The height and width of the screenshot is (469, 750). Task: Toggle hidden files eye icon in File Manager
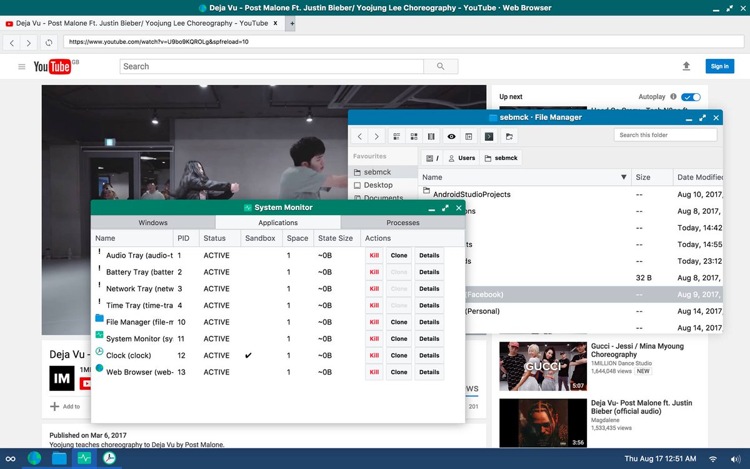point(451,136)
